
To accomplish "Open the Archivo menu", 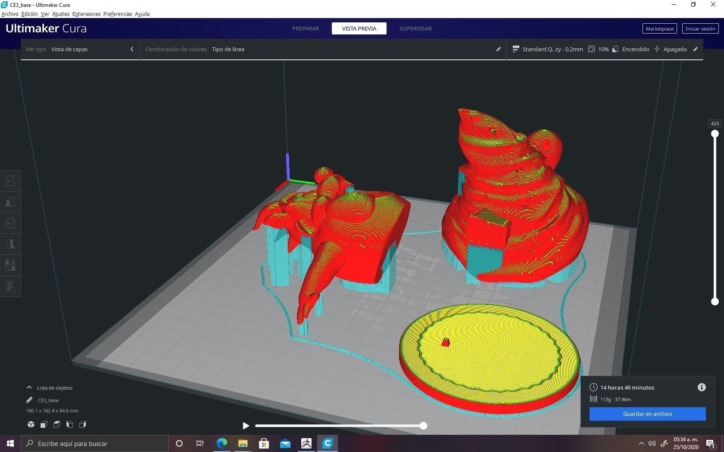I will [9, 14].
